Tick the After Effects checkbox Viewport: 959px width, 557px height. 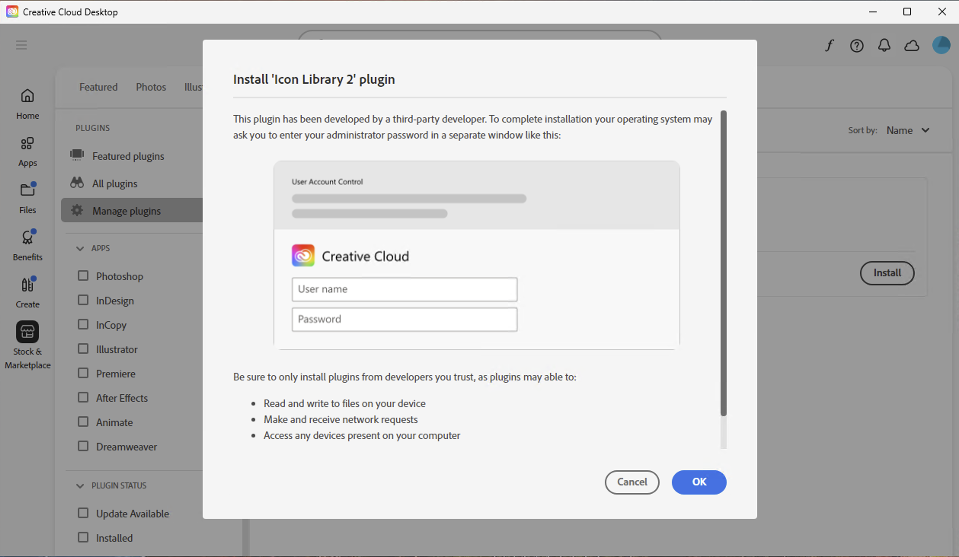pyautogui.click(x=83, y=397)
